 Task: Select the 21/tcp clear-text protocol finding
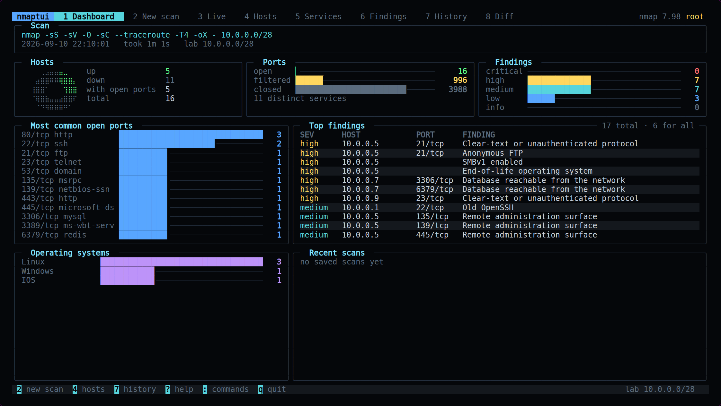pyautogui.click(x=500, y=144)
